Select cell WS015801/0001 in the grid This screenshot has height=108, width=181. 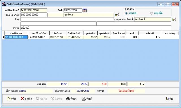pos(16,37)
